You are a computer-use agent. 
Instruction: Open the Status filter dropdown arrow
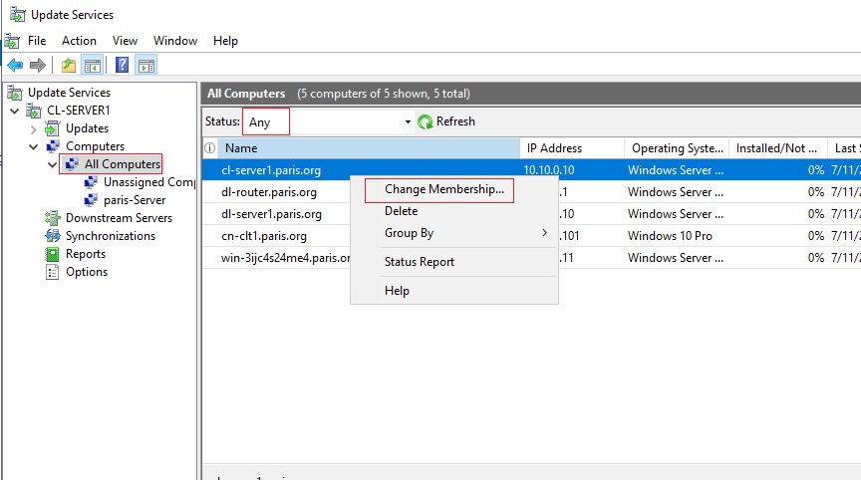[x=408, y=121]
